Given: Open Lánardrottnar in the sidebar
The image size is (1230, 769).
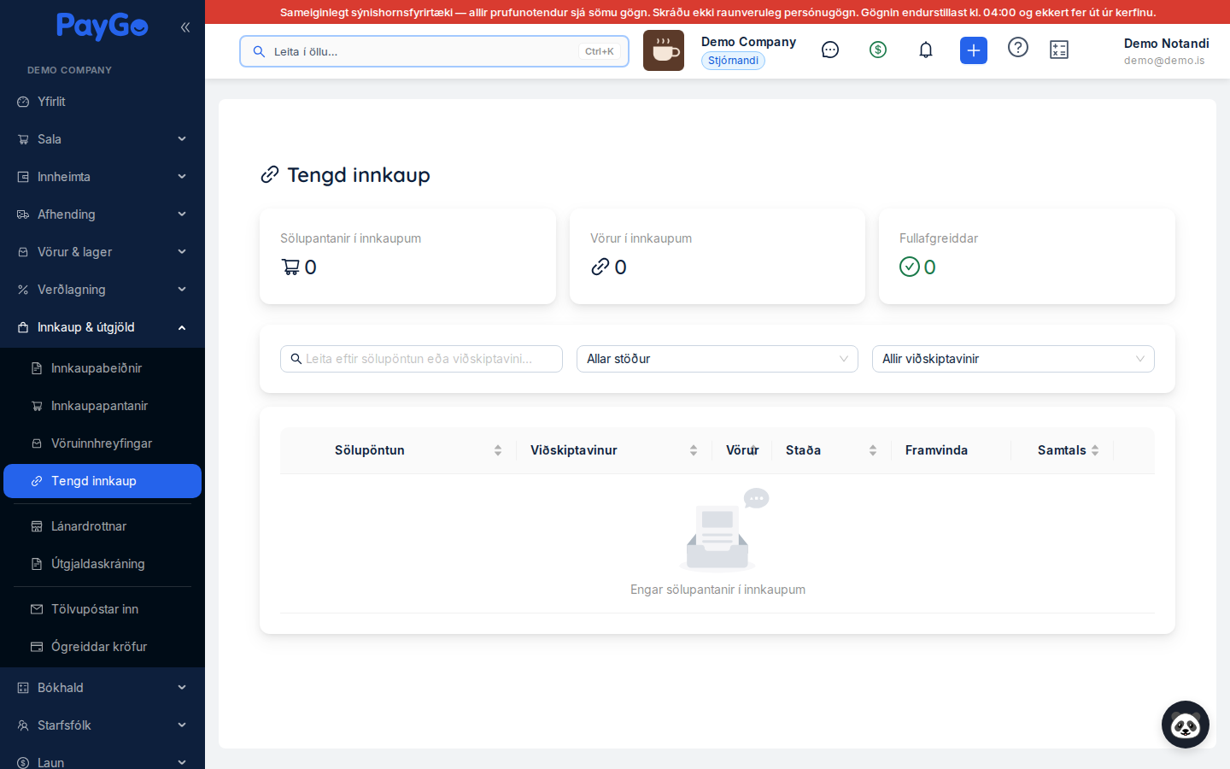Looking at the screenshot, I should [x=102, y=526].
